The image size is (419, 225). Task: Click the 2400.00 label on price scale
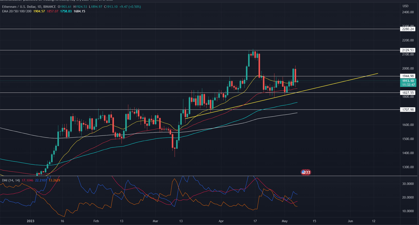click(x=408, y=12)
